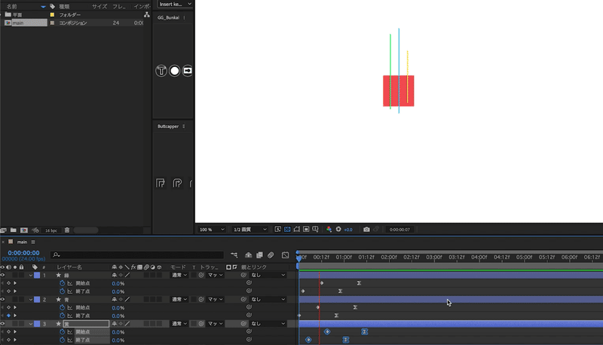Click layer 1 blue label color swatch
This screenshot has height=345, width=603.
point(37,275)
